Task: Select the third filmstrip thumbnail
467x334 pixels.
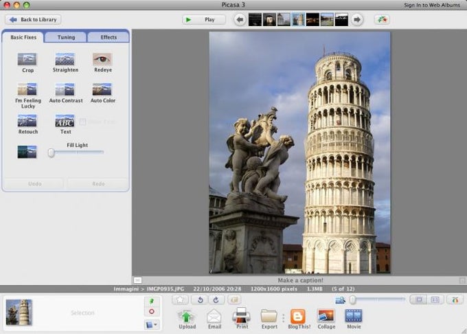Action: pos(284,20)
